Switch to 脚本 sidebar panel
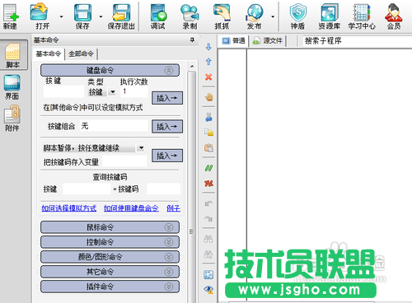Viewport: 412px width, 303px height. coord(13,55)
